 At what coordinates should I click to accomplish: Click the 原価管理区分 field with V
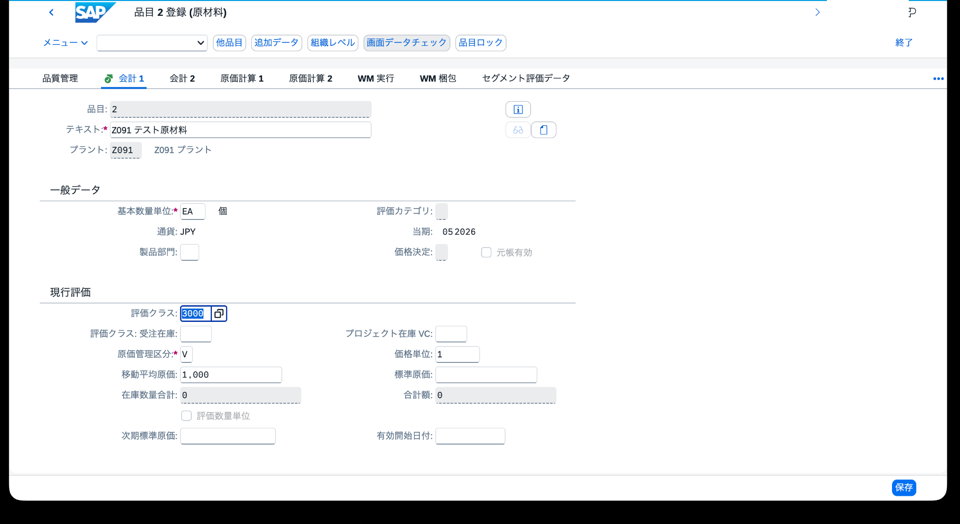coord(186,354)
